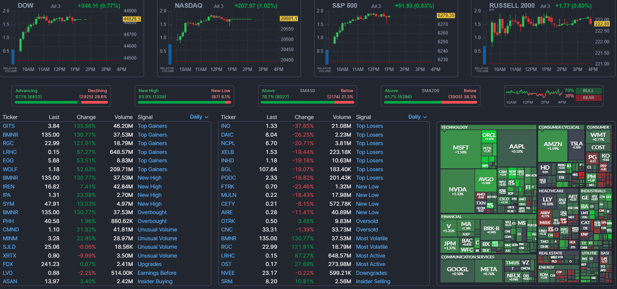Open the GITS ticker link
617x289 pixels.
point(8,126)
